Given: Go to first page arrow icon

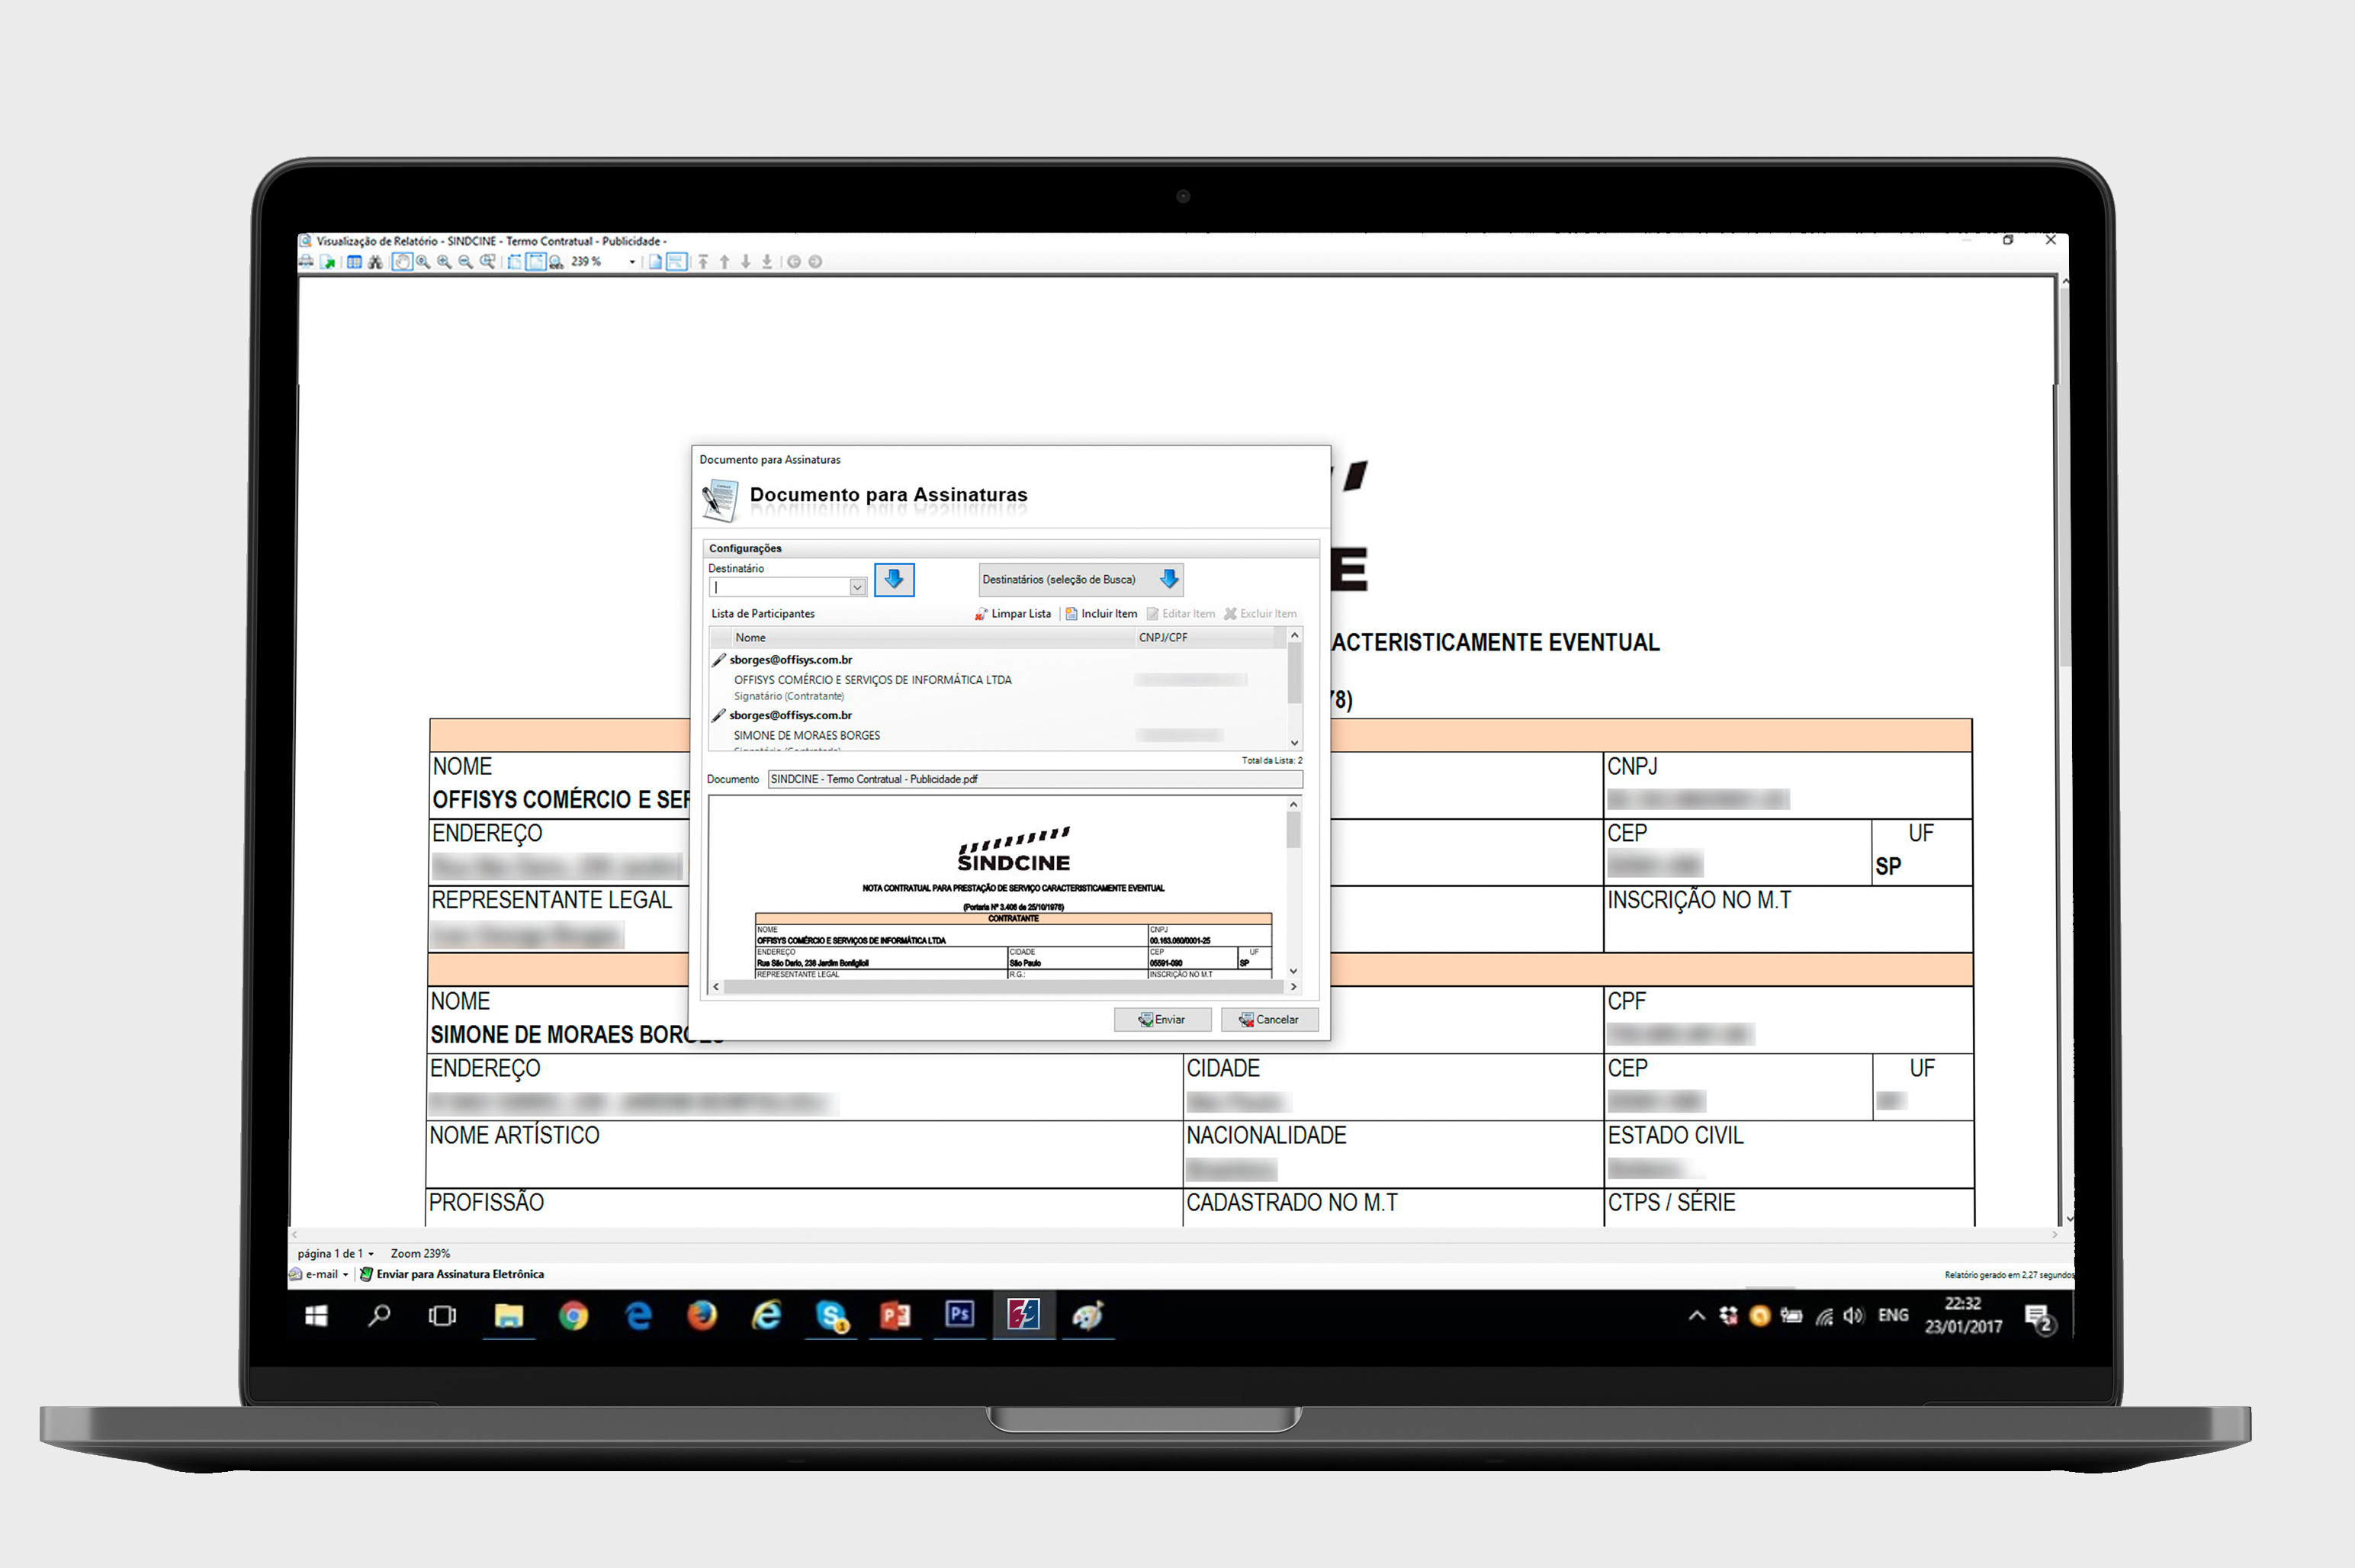Looking at the screenshot, I should point(703,262).
